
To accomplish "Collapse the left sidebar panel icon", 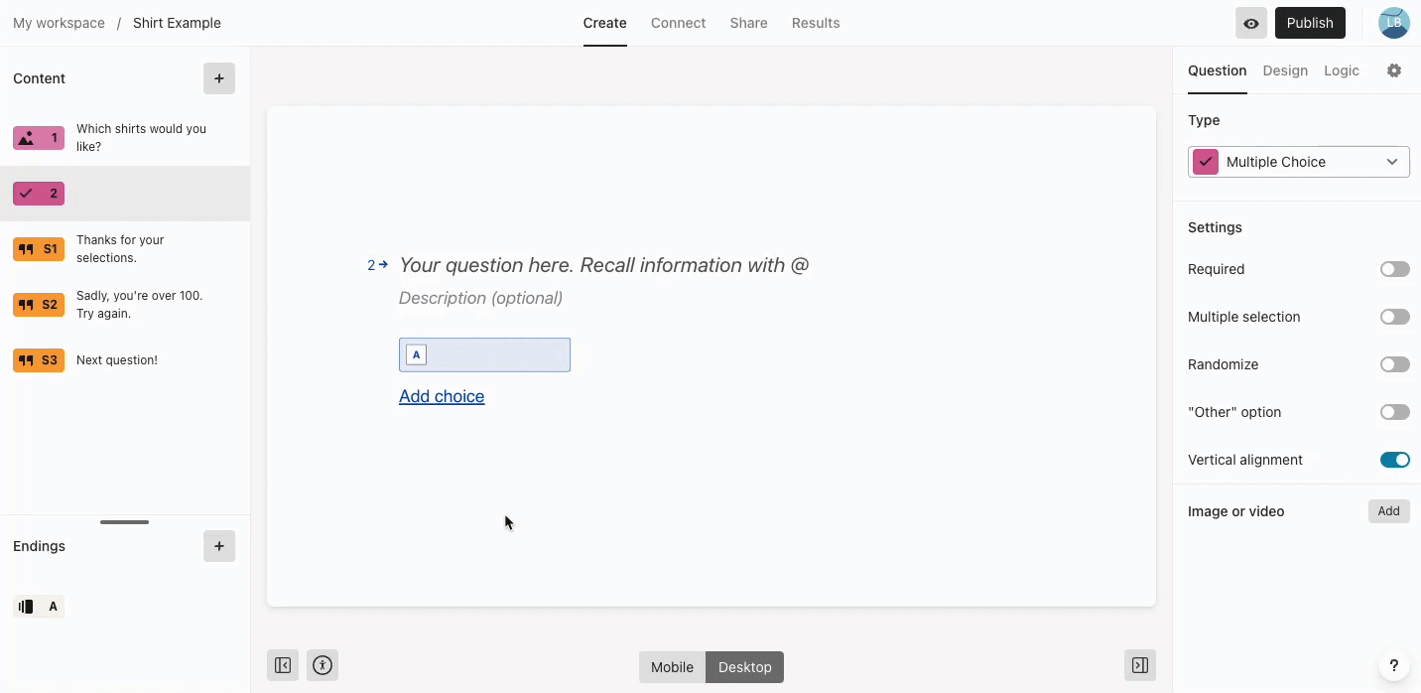I will pos(283,665).
